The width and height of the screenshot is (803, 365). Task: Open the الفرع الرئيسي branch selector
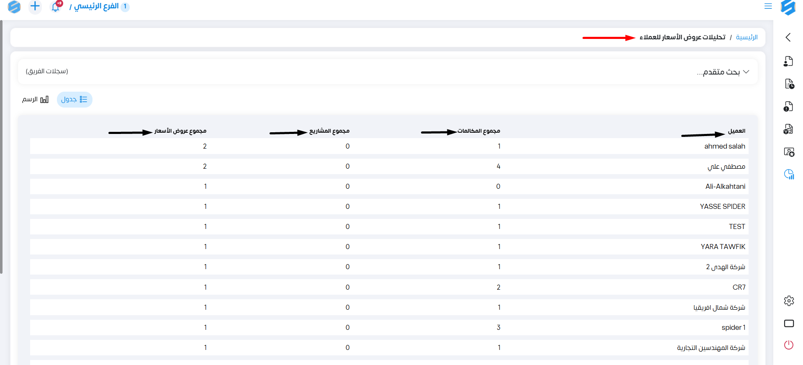tap(97, 6)
